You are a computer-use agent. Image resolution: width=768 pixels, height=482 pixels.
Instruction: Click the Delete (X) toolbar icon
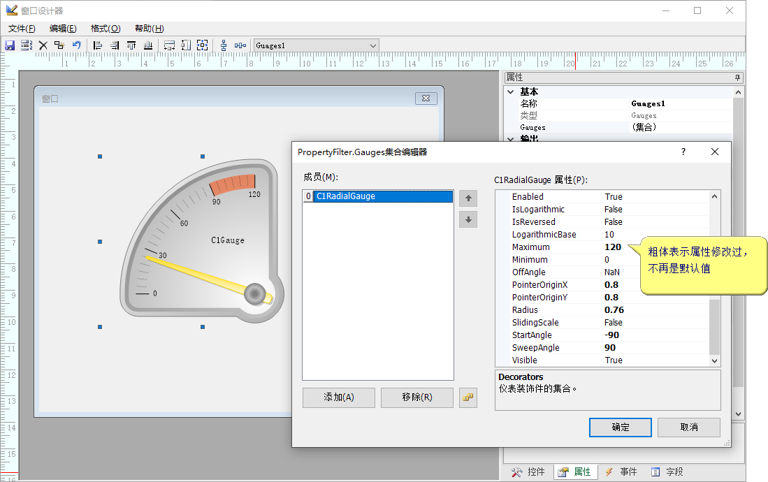tap(43, 45)
